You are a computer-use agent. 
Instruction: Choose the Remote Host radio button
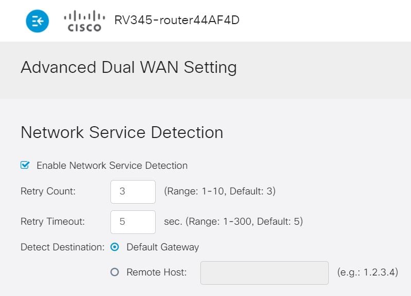click(115, 272)
